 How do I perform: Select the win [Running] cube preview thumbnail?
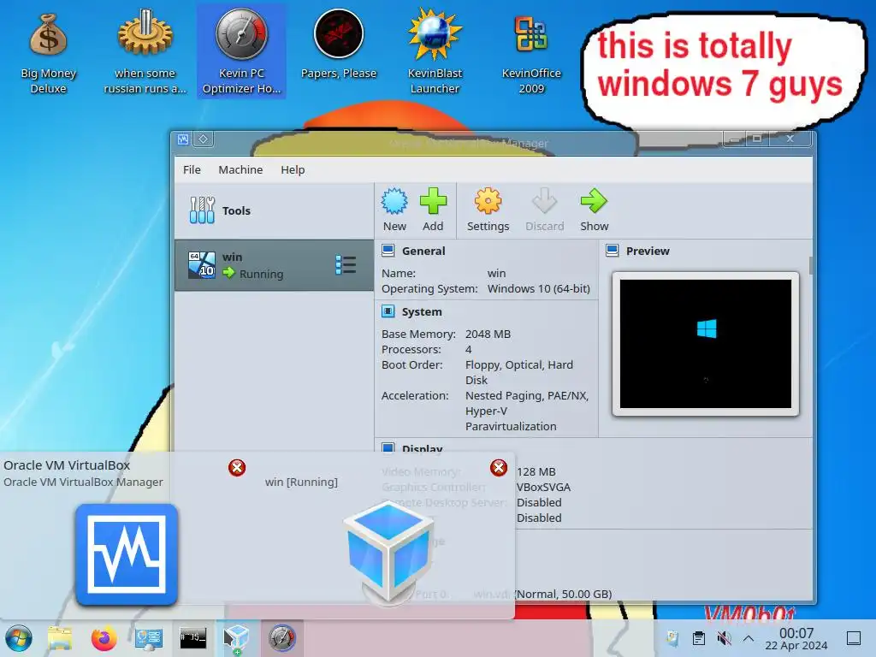click(388, 553)
